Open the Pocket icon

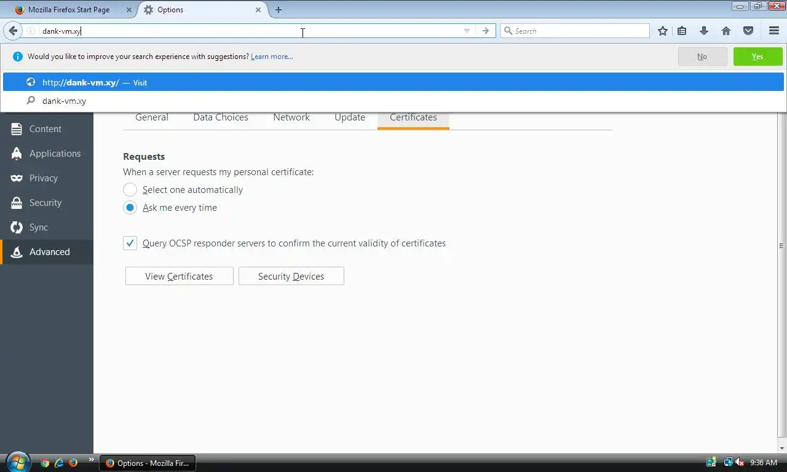point(748,31)
